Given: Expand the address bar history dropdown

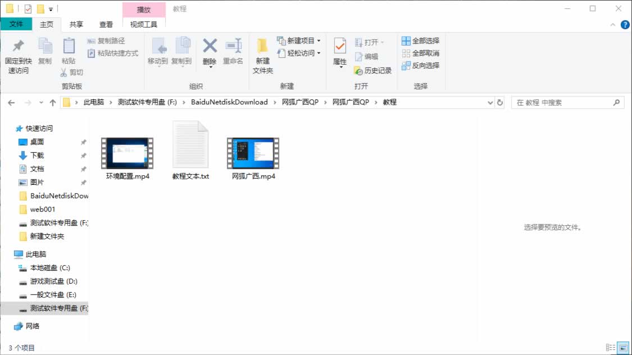Looking at the screenshot, I should point(490,103).
